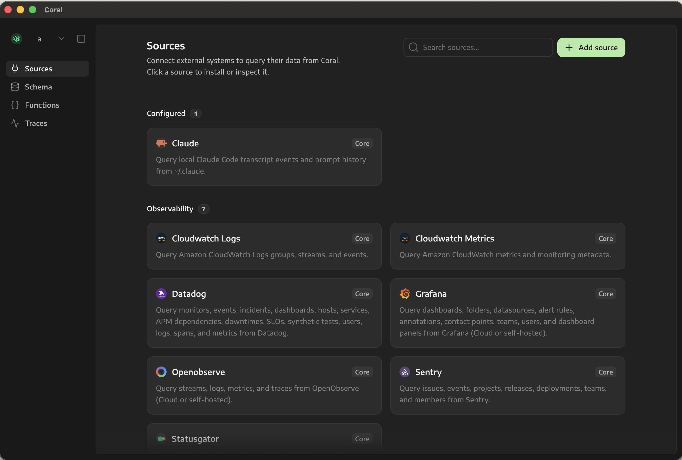
Task: Click the 'Configured' section heading
Action: 166,113
